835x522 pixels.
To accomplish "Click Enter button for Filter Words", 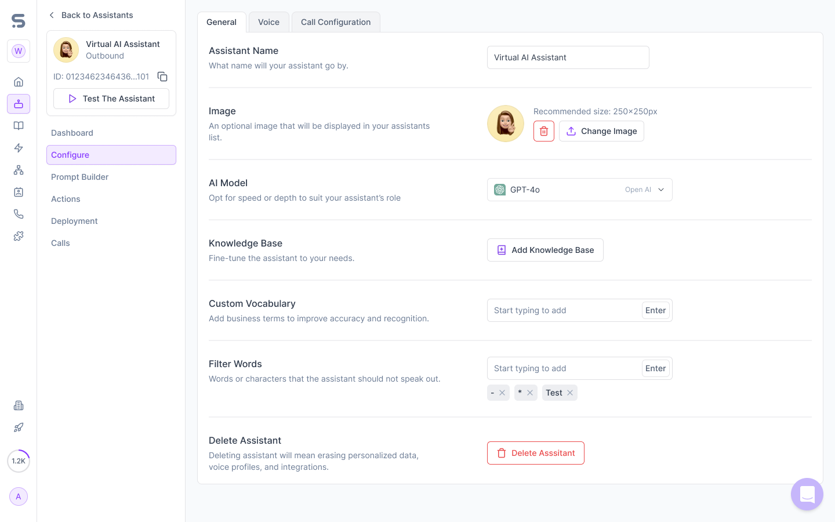I will (x=656, y=368).
